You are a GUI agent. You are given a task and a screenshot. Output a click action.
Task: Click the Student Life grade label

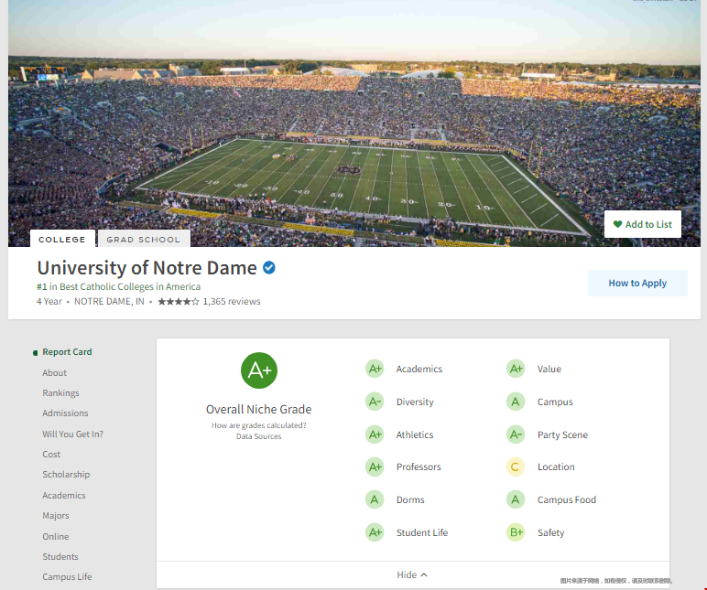422,532
